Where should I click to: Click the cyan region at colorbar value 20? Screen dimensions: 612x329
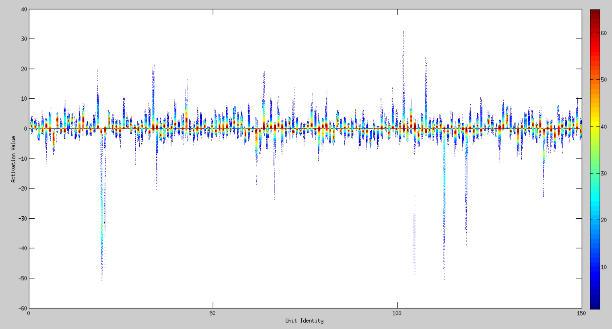point(594,220)
